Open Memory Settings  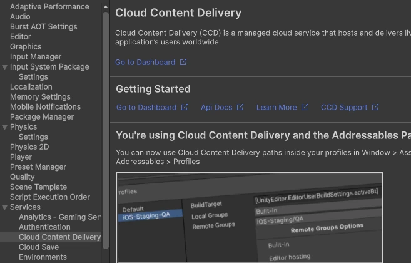click(40, 96)
